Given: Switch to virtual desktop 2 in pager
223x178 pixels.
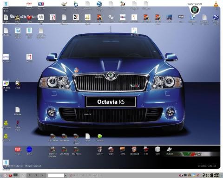Looking at the screenshot, I should tap(29, 175).
